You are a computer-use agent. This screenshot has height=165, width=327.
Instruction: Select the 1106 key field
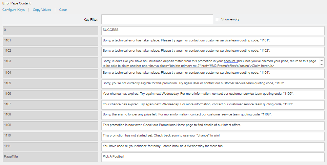point(50,94)
